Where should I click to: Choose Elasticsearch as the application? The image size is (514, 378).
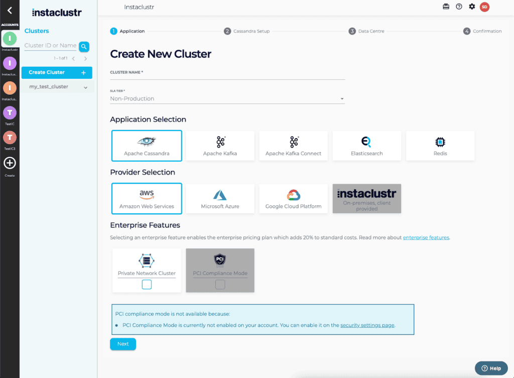pyautogui.click(x=366, y=146)
